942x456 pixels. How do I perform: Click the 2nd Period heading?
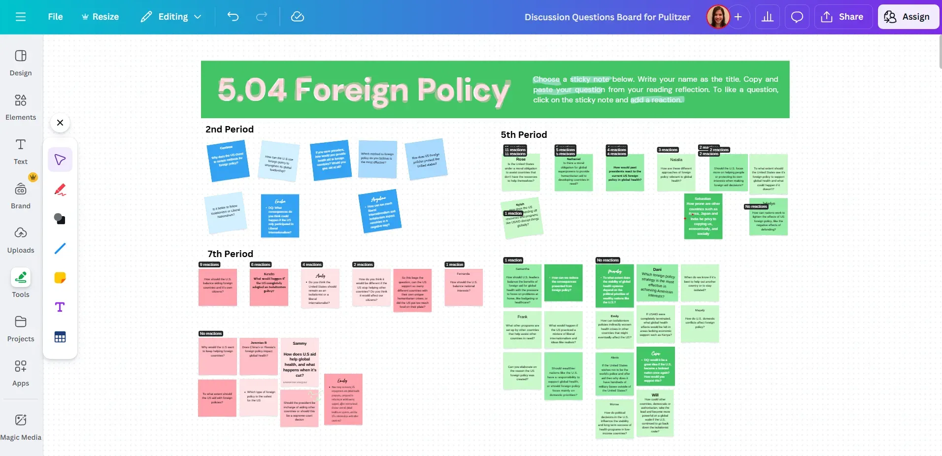(x=230, y=129)
